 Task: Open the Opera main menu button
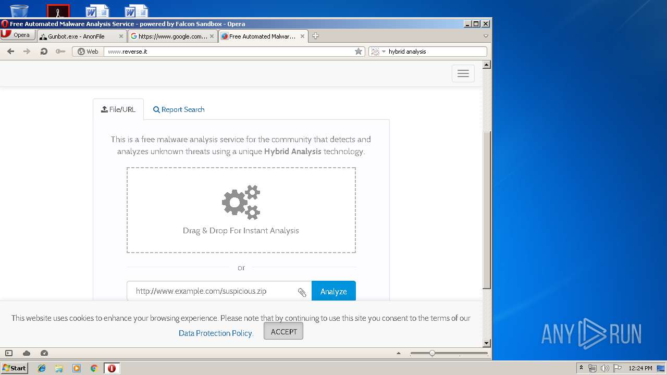pyautogui.click(x=18, y=35)
